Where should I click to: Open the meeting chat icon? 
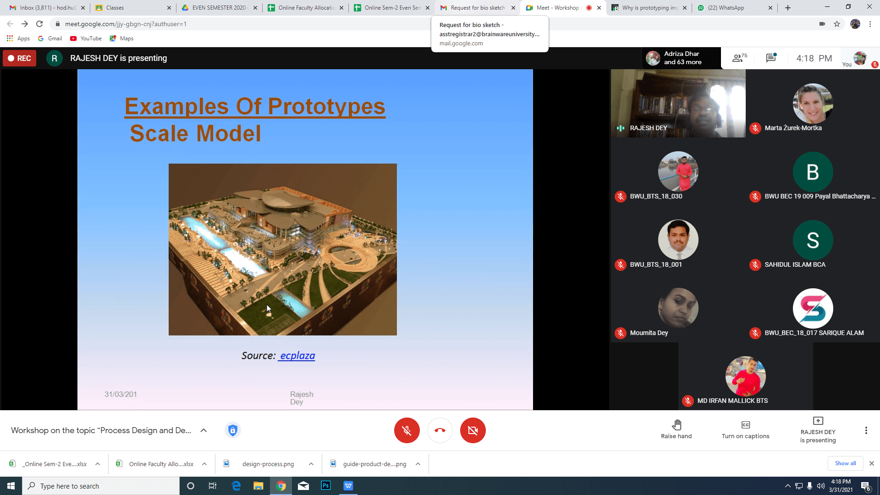click(771, 58)
